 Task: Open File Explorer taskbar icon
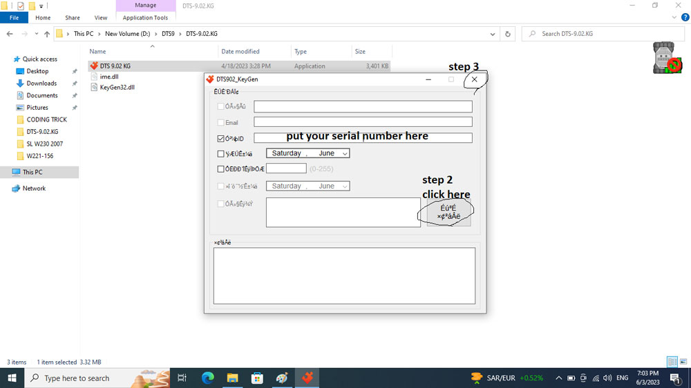click(x=233, y=378)
